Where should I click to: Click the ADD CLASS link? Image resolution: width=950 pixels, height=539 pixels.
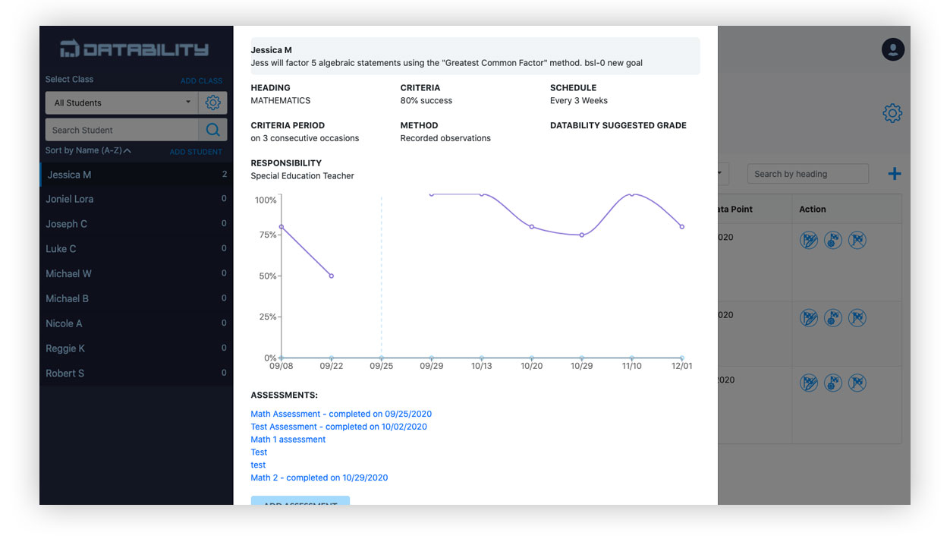(x=201, y=80)
